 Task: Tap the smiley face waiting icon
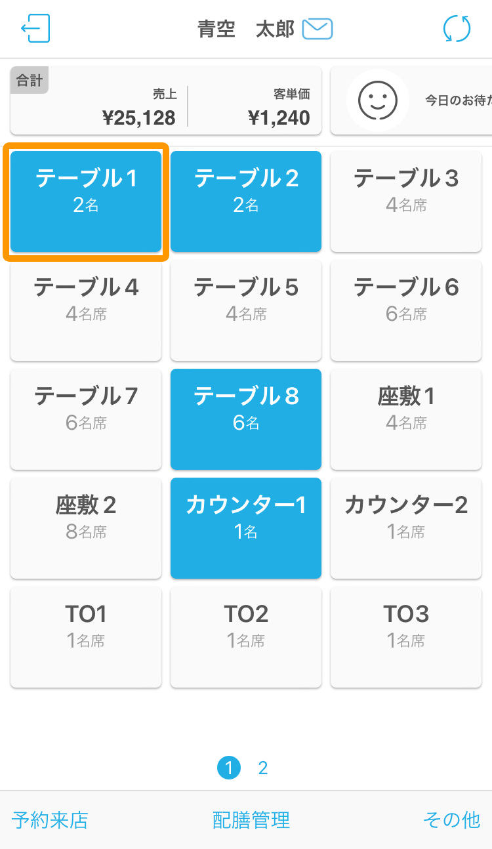(378, 100)
